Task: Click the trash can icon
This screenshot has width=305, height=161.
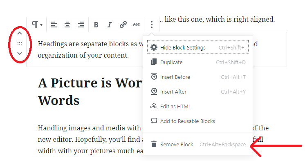Action: [x=154, y=144]
